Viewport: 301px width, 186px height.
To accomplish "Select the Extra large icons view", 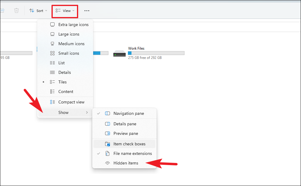I will (x=73, y=25).
